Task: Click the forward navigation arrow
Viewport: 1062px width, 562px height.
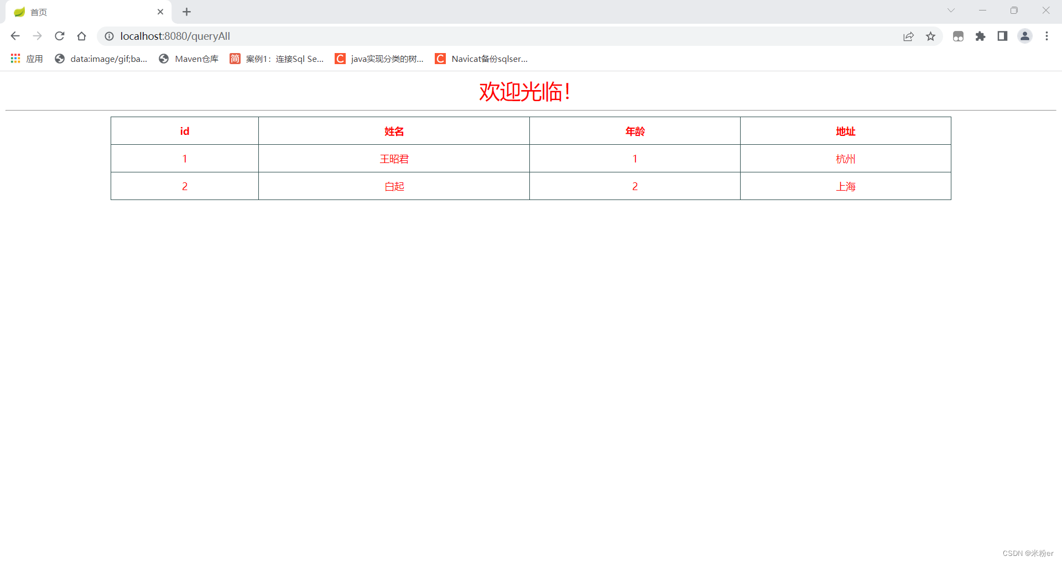Action: (37, 36)
